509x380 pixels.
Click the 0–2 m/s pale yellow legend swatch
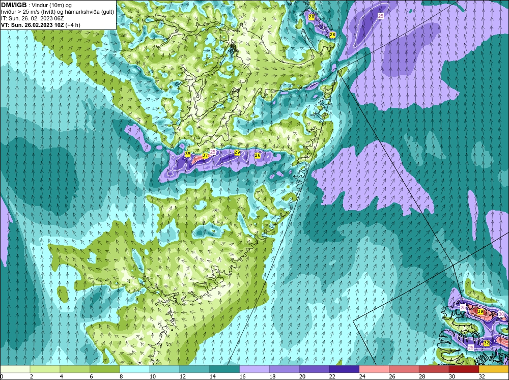point(15,369)
